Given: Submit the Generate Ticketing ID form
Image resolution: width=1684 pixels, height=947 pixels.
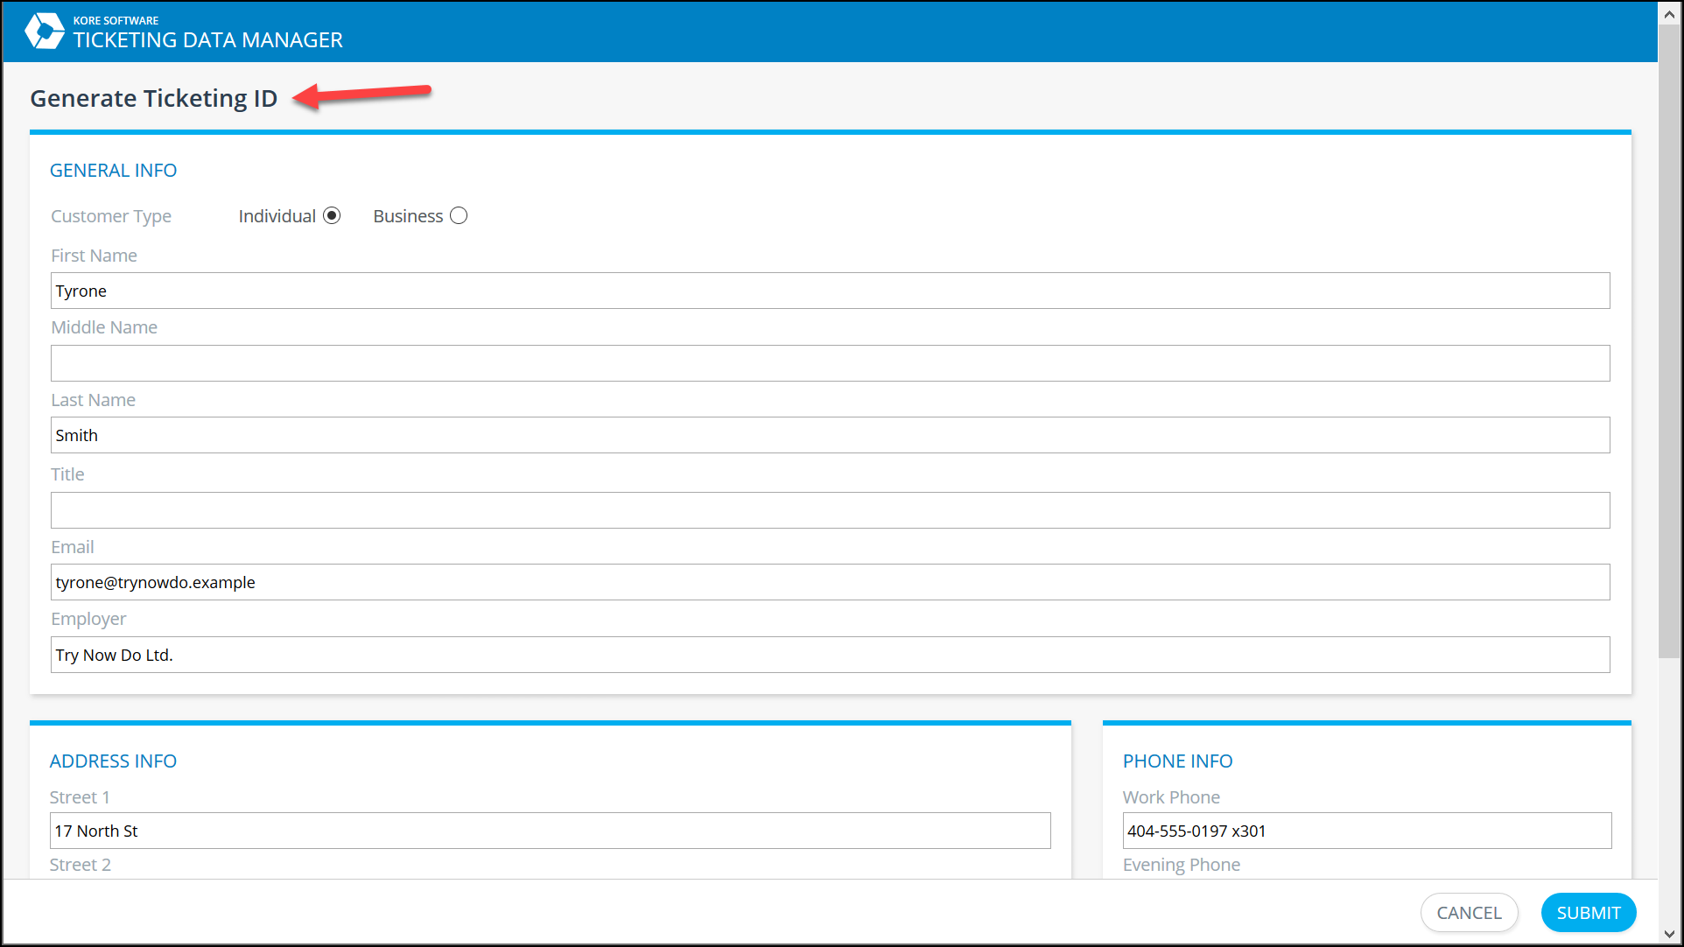Looking at the screenshot, I should pyautogui.click(x=1589, y=913).
